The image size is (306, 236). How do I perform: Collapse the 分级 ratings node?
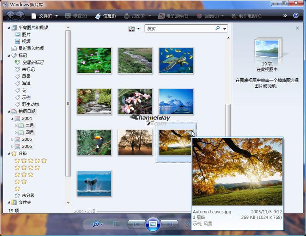click(9, 154)
